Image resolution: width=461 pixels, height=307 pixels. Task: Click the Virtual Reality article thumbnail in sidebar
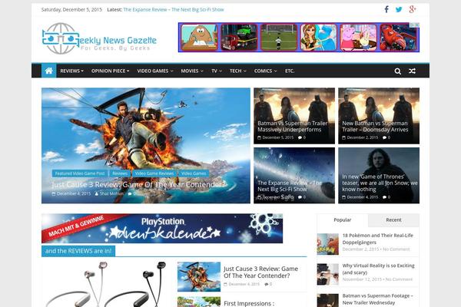328,275
